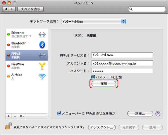The height and width of the screenshot is (135, 168).
Task: Open the ネットワーク環境 dropdown
Action: click(x=93, y=21)
